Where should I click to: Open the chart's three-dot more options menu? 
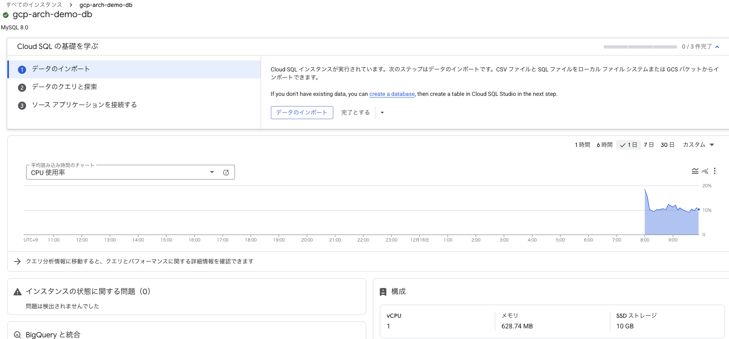(714, 171)
